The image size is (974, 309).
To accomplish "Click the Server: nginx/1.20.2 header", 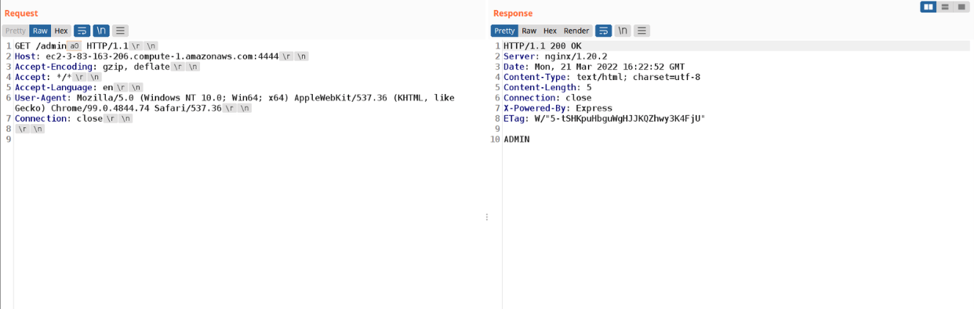I will [555, 56].
